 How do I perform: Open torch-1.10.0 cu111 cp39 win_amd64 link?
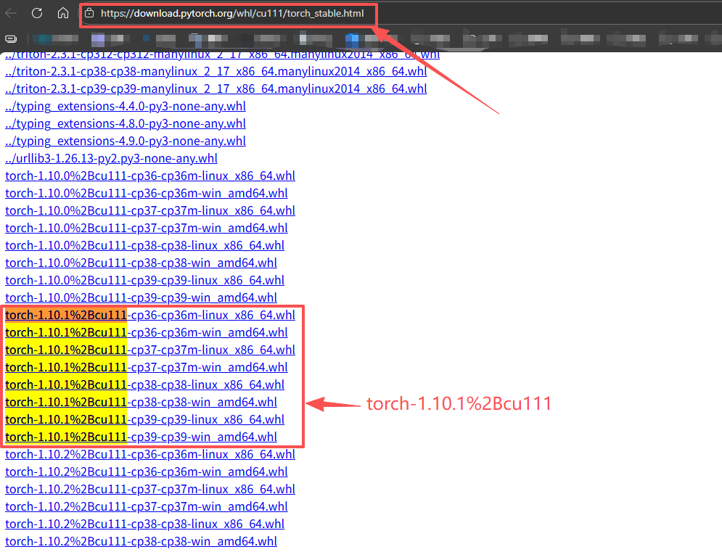[141, 297]
